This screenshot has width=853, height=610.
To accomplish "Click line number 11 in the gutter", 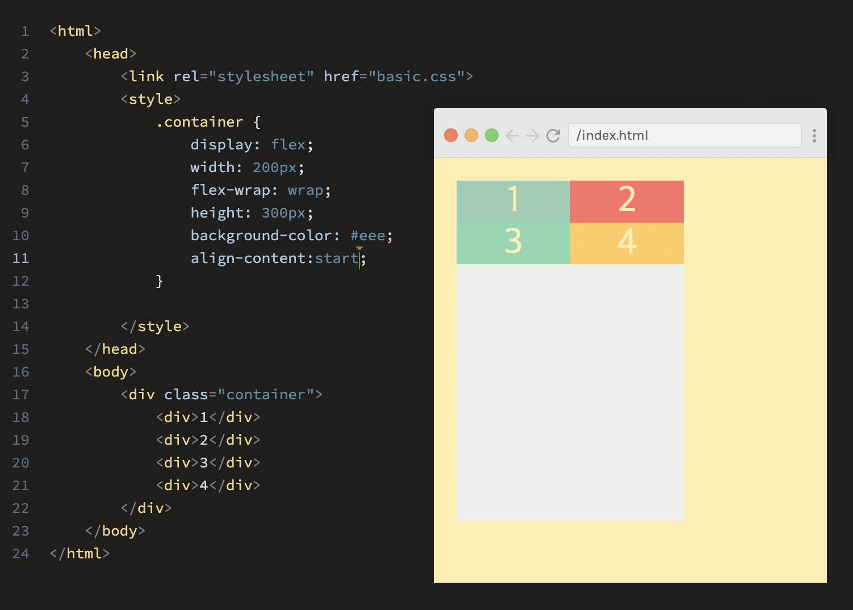I will point(20,258).
